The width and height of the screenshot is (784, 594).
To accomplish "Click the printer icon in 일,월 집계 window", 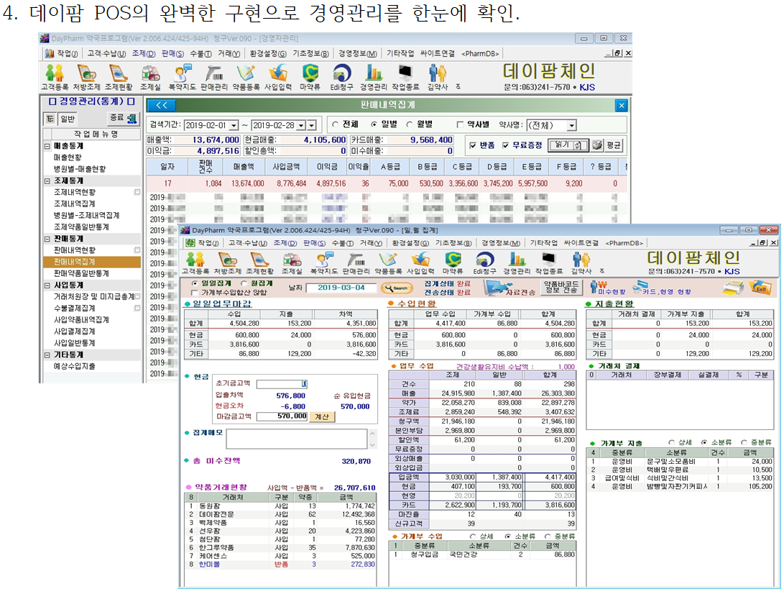I will pyautogui.click(x=733, y=288).
